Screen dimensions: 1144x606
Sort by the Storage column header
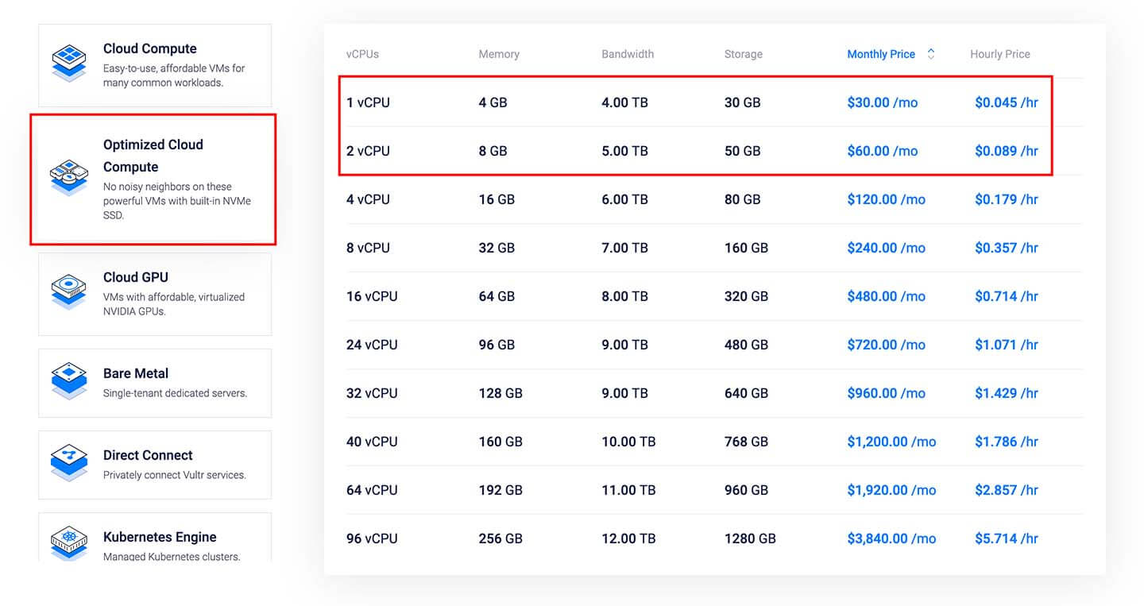(x=743, y=54)
